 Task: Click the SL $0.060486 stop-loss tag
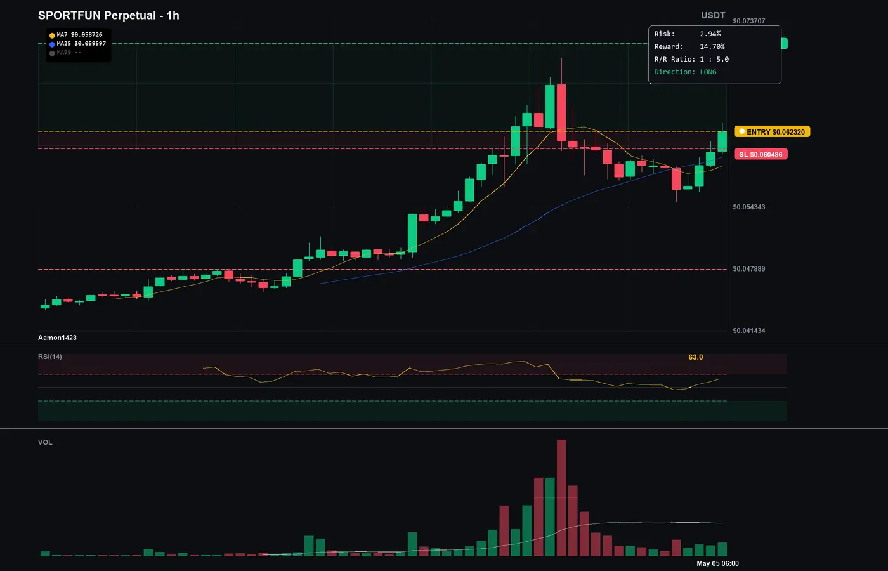[761, 154]
